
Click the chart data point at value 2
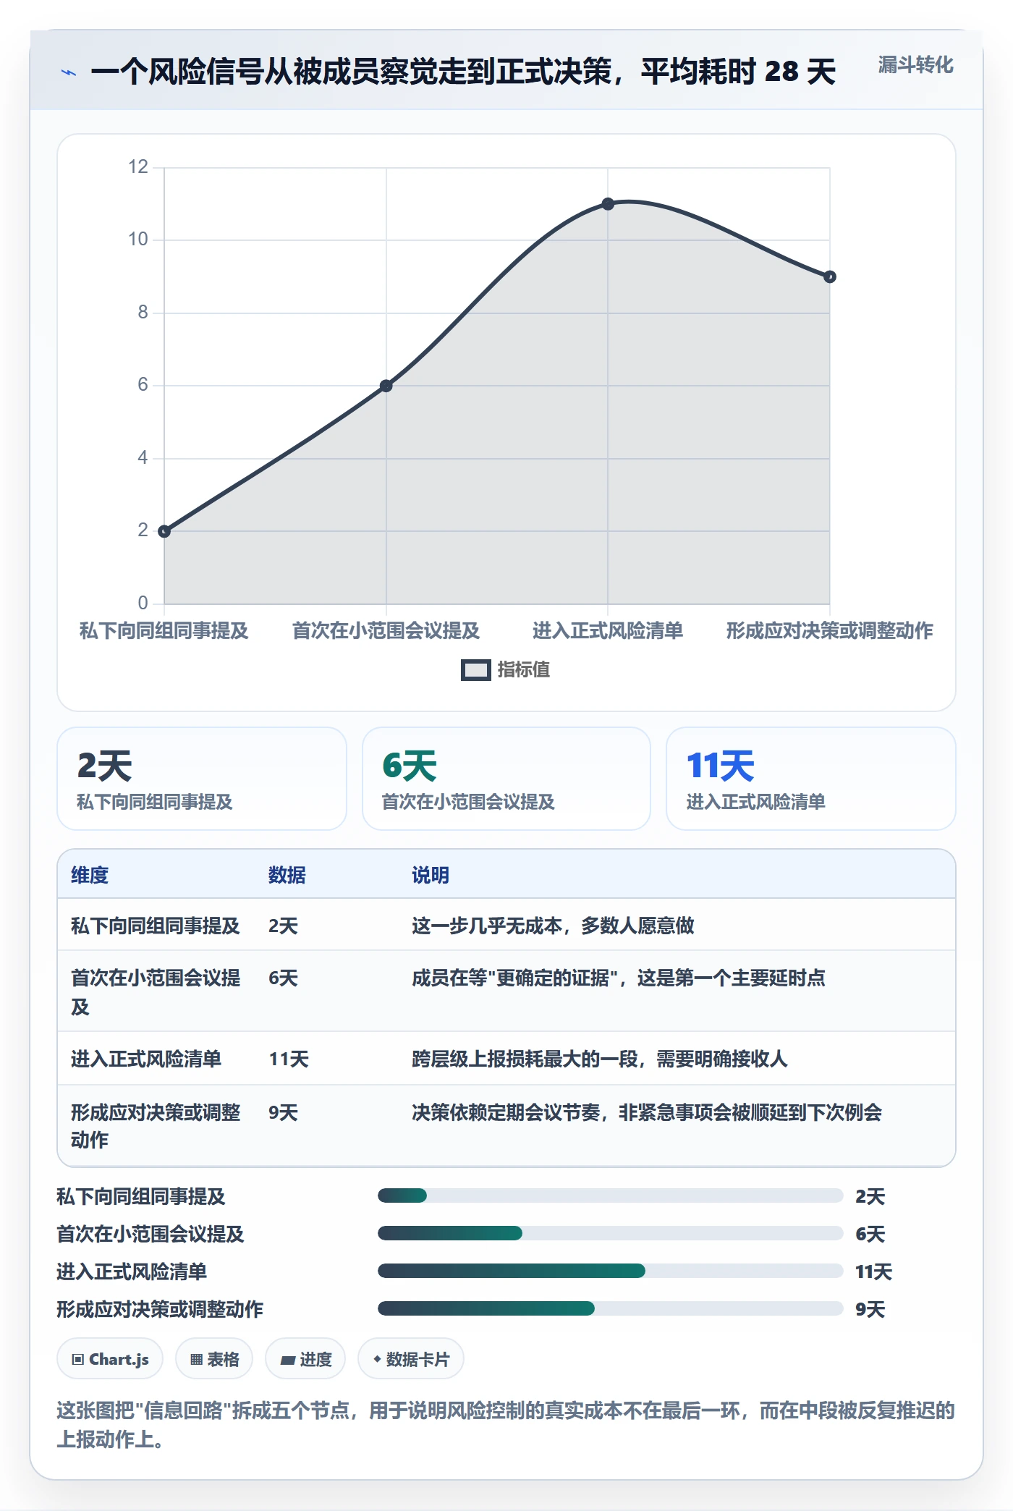tap(164, 531)
